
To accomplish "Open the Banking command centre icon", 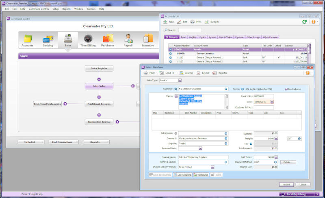I will click(x=48, y=39).
